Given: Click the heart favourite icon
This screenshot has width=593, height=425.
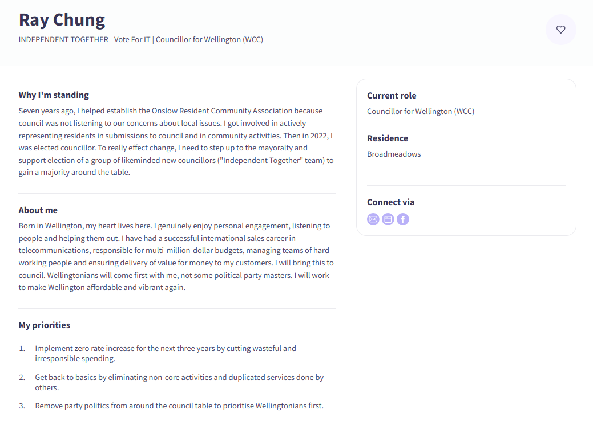Looking at the screenshot, I should tap(560, 30).
